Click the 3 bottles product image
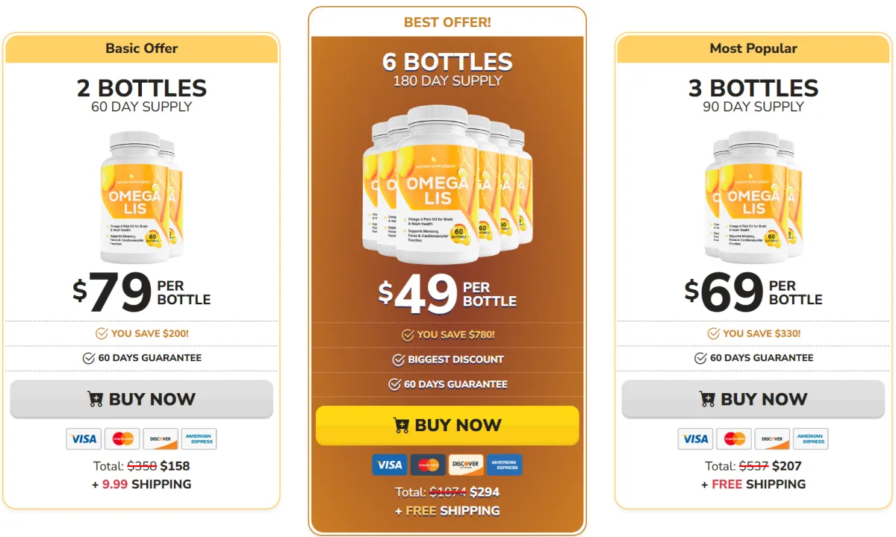This screenshot has width=896, height=537. point(753,198)
